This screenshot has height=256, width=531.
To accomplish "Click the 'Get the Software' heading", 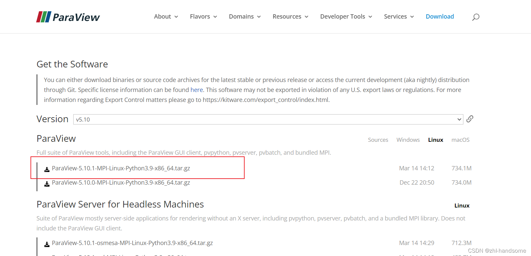I will (x=72, y=64).
